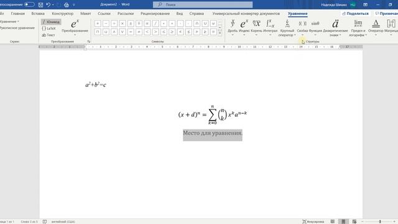
Task: Insert the greater-or-equal ≥ symbol
Action: (172, 32)
